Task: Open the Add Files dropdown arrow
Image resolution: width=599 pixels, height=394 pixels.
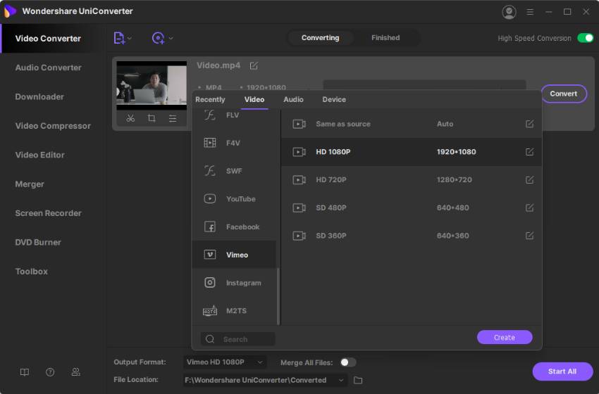Action: (x=130, y=38)
